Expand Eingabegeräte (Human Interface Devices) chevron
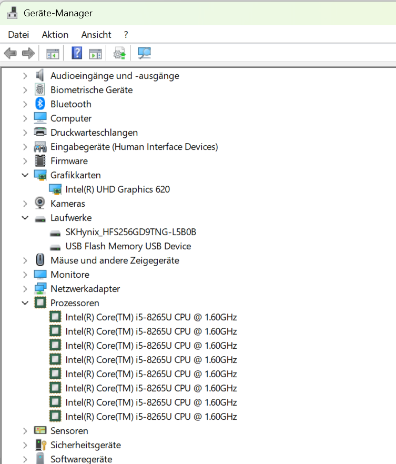The image size is (396, 464). click(25, 147)
